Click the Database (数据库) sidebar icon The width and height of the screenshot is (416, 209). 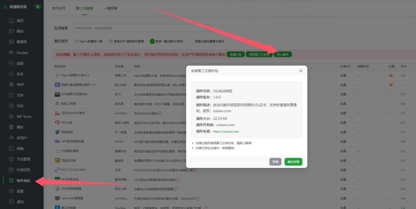point(11,42)
